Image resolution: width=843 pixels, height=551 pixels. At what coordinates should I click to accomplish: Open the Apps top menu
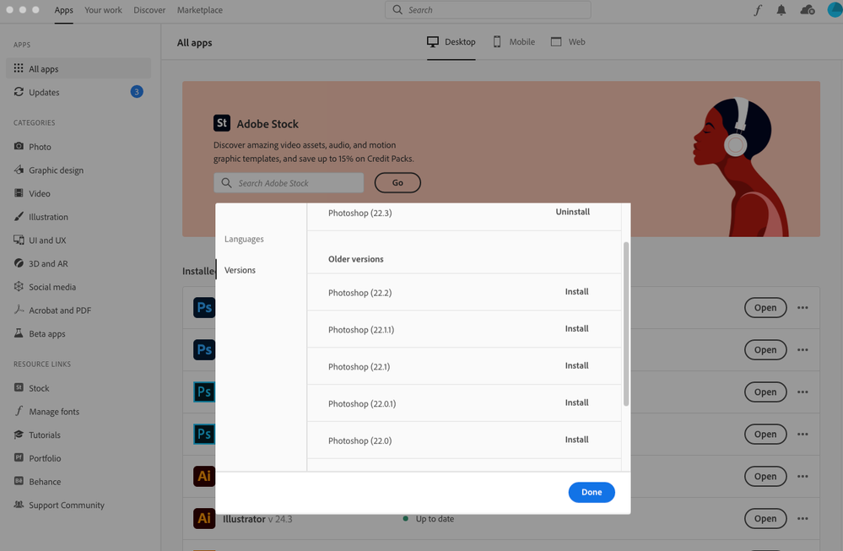(x=63, y=10)
